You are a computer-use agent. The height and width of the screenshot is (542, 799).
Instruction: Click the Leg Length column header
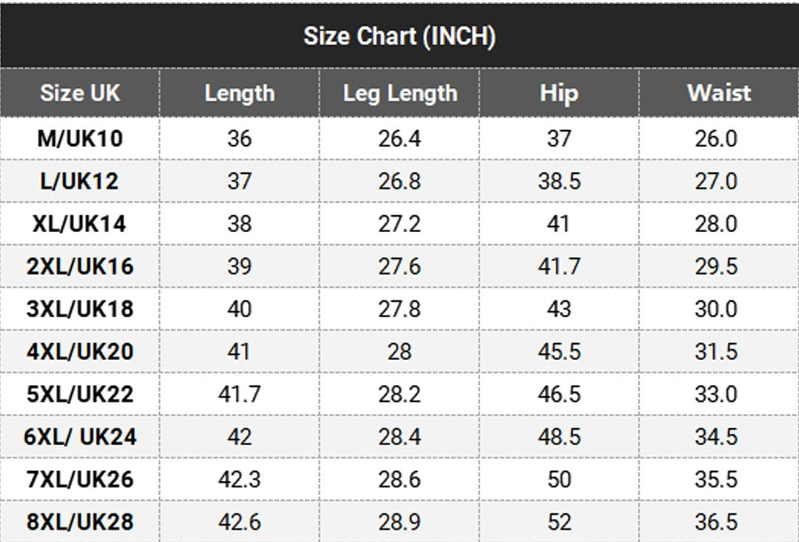click(399, 93)
